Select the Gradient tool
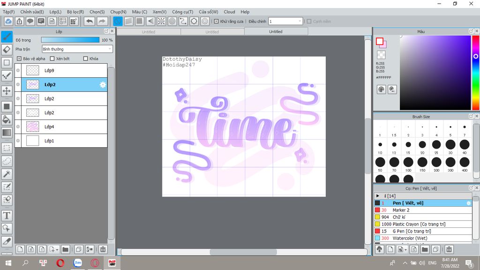 [x=7, y=133]
